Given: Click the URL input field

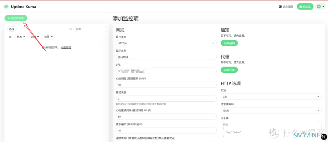Looking at the screenshot, I should coord(166,71).
